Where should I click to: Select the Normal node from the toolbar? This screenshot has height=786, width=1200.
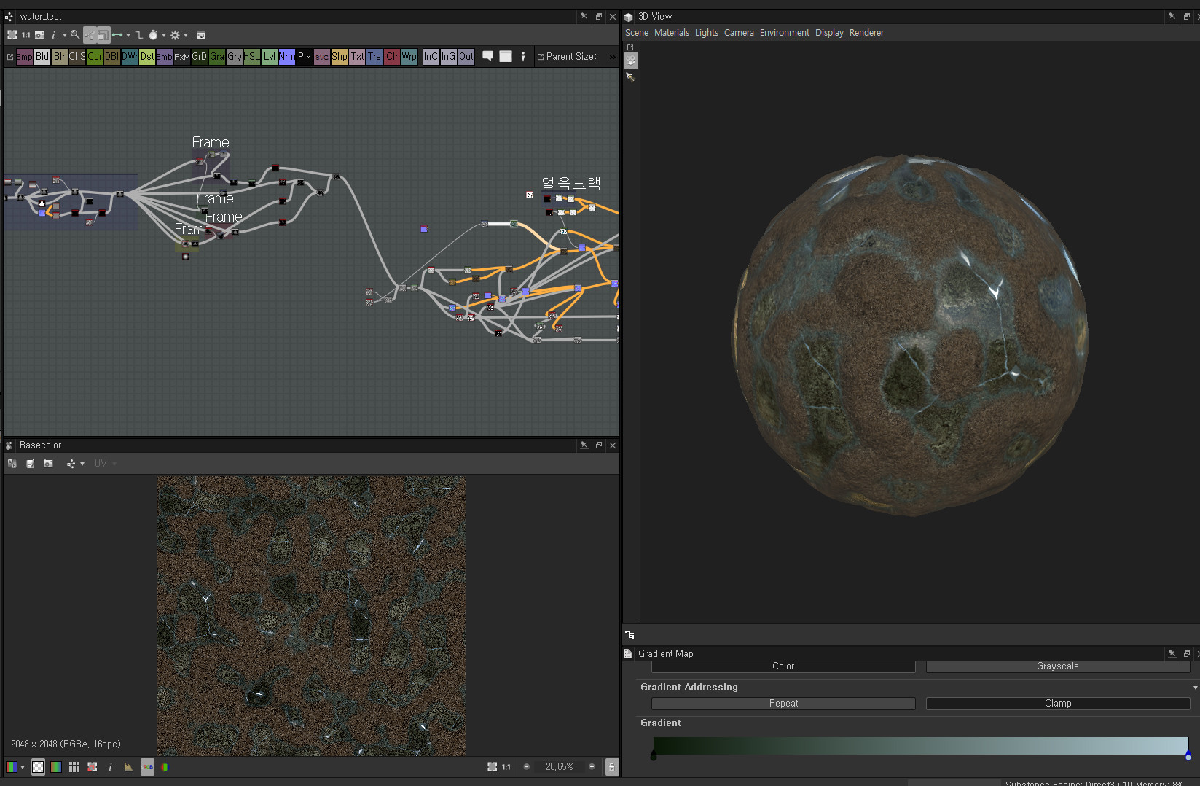click(x=286, y=56)
